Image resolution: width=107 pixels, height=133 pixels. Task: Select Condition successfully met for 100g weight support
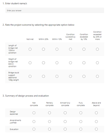click(70, 76)
